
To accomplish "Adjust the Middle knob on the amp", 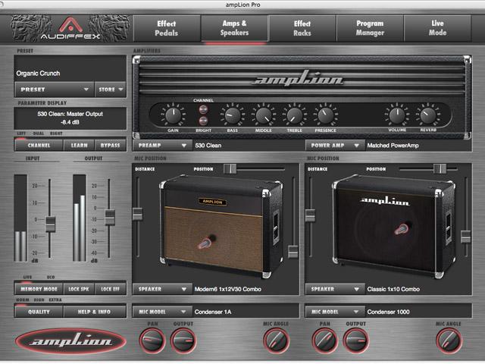I will (263, 115).
